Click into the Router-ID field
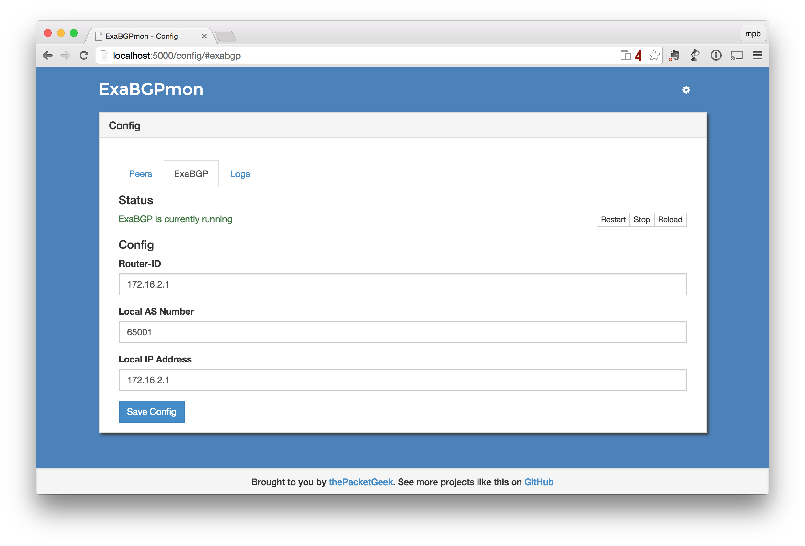The height and width of the screenshot is (546, 805). (x=402, y=284)
